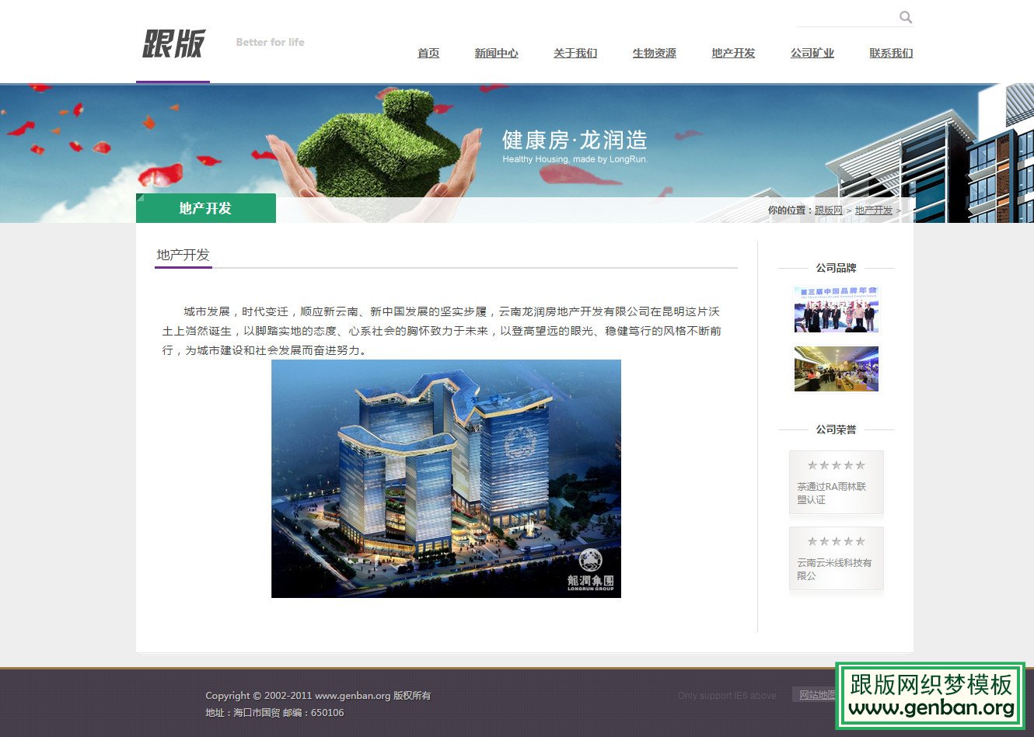Select 关于我们 in the top navigation
1034x737 pixels.
click(x=575, y=54)
